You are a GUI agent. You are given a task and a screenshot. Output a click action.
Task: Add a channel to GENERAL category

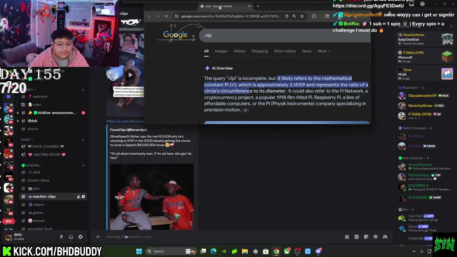pyautogui.click(x=83, y=165)
